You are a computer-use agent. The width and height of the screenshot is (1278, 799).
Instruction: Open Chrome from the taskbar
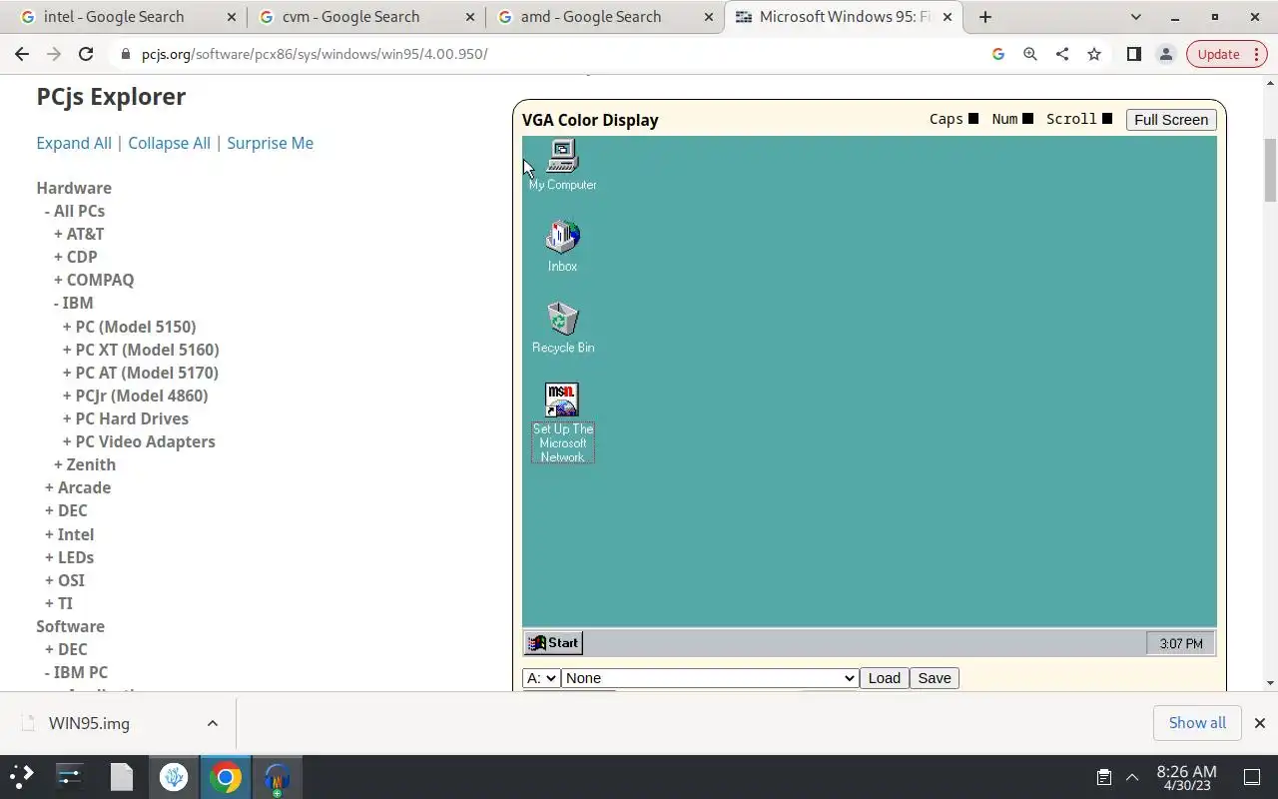point(226,777)
